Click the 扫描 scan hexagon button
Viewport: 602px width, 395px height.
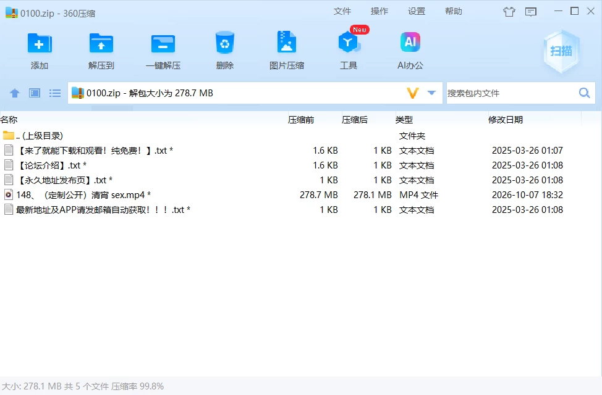(561, 51)
